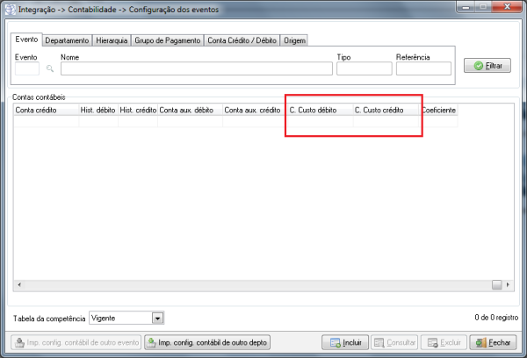The image size is (527, 358).
Task: Click inside the Nome input field
Action: [x=196, y=68]
